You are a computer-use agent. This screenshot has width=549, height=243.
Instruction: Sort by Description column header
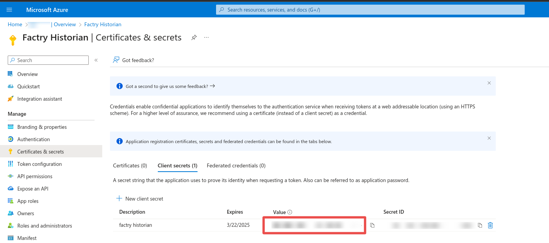132,212
